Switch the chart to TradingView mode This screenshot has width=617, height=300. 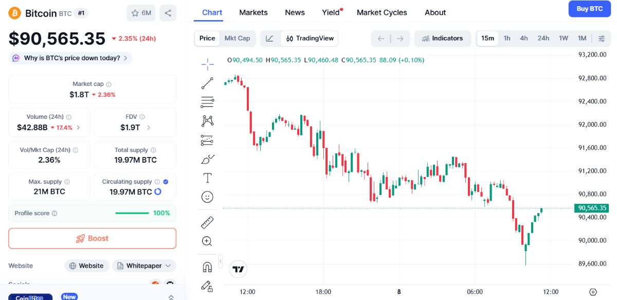[x=309, y=38]
